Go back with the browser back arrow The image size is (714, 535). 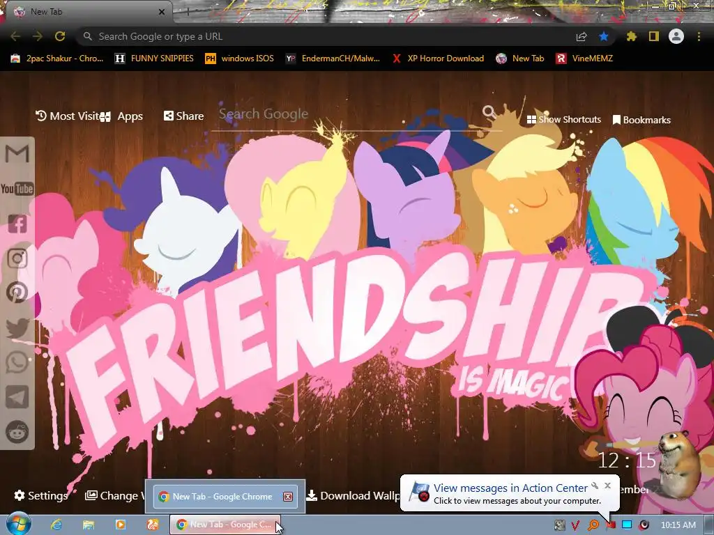[x=15, y=36]
